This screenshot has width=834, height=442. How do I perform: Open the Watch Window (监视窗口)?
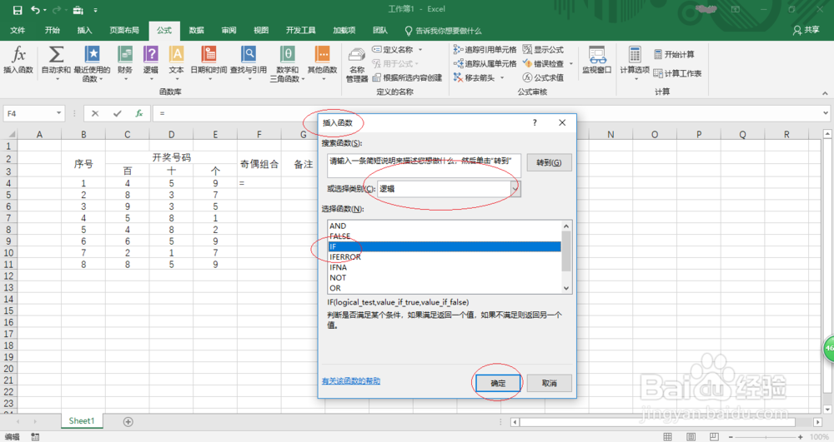597,60
